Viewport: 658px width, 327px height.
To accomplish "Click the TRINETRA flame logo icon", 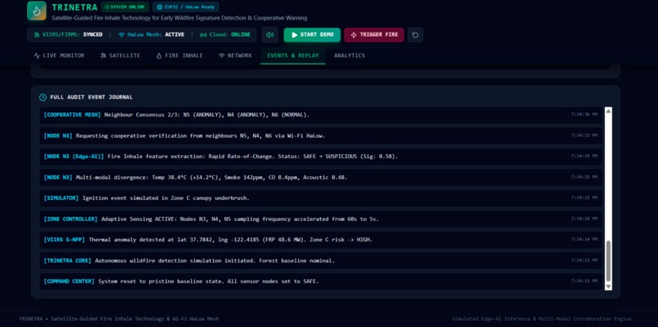I will click(x=37, y=11).
